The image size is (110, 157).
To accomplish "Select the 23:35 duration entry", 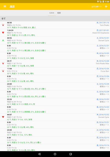I will pos(9,99).
